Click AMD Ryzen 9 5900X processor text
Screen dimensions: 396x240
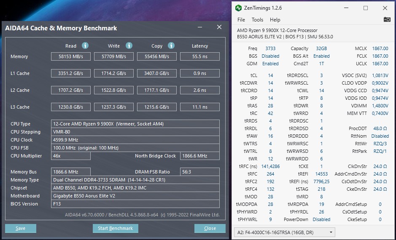pyautogui.click(x=277, y=30)
